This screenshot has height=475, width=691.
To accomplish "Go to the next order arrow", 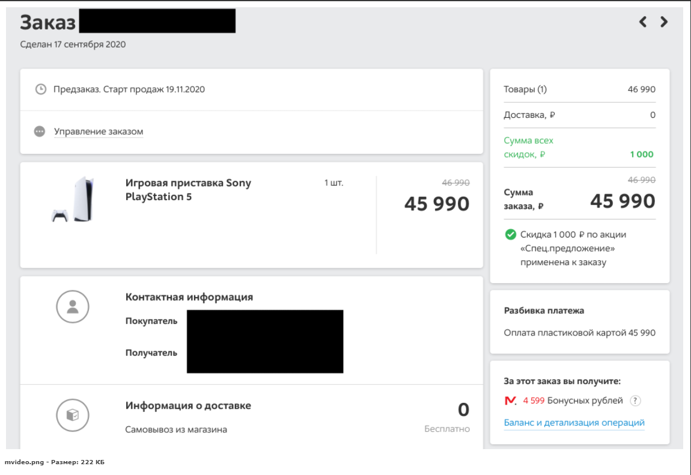I will coord(663,22).
